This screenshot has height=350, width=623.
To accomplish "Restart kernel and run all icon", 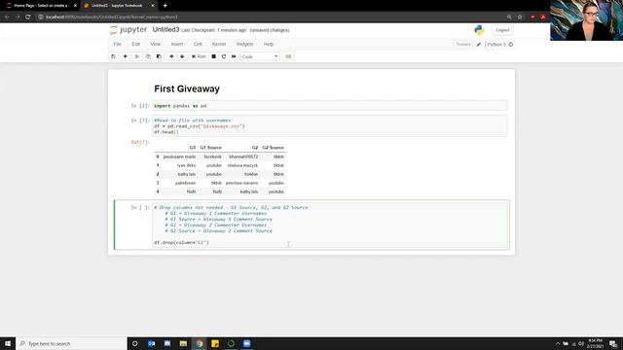I will pyautogui.click(x=234, y=56).
